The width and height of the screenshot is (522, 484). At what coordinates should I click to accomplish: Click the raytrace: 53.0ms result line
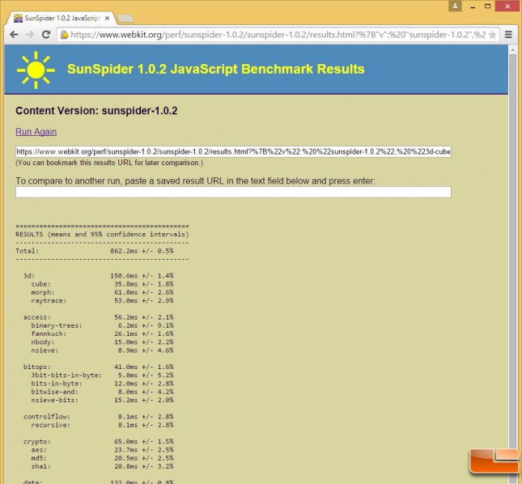[x=103, y=301]
